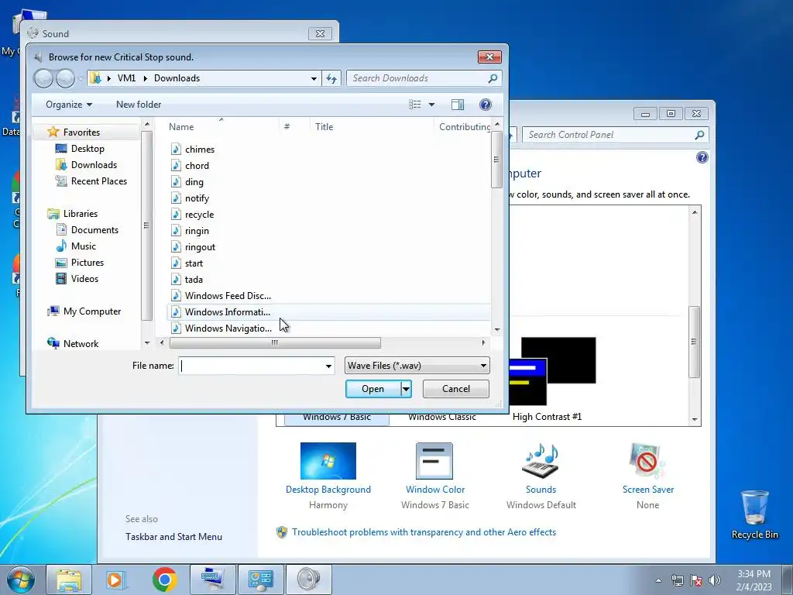
Task: Select the tada sound file
Action: click(x=193, y=279)
